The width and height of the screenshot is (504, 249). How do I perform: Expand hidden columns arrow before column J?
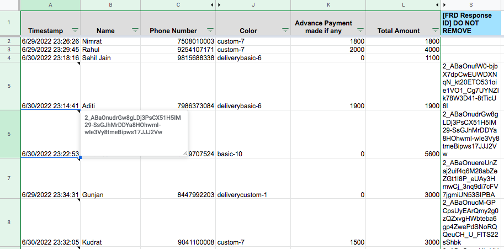(x=219, y=5)
